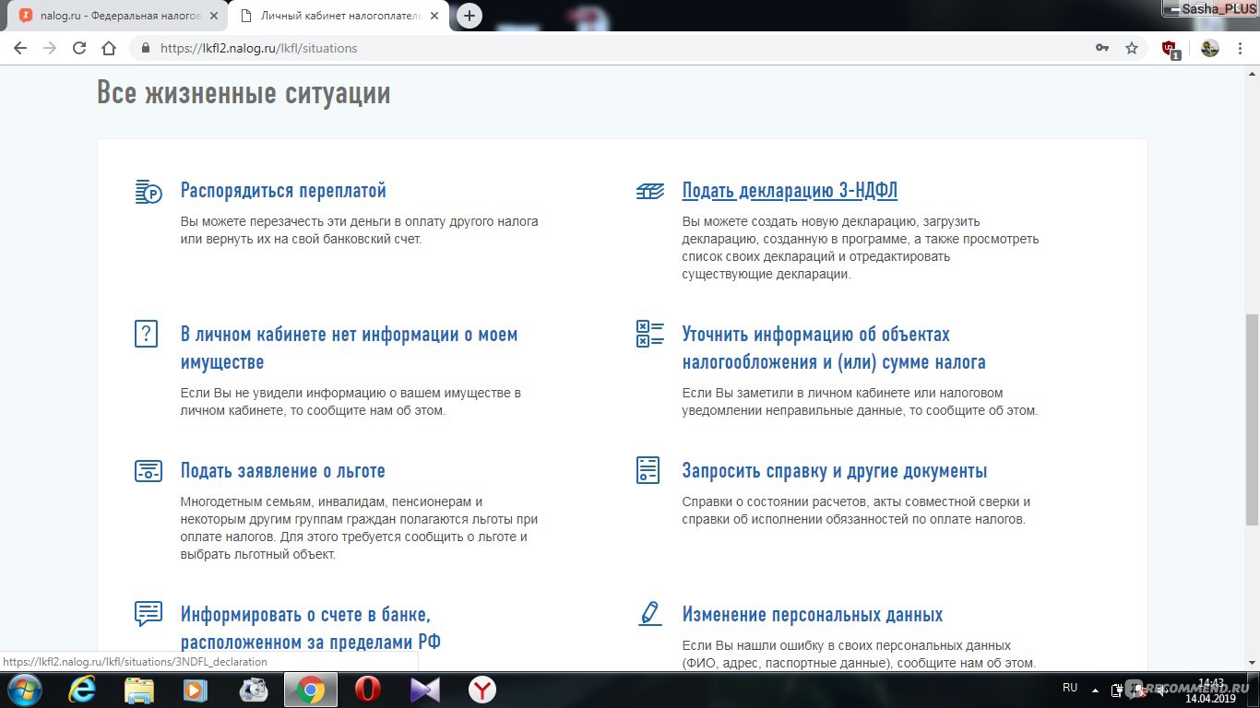Open Распорядиться переплатой link

pyautogui.click(x=283, y=191)
